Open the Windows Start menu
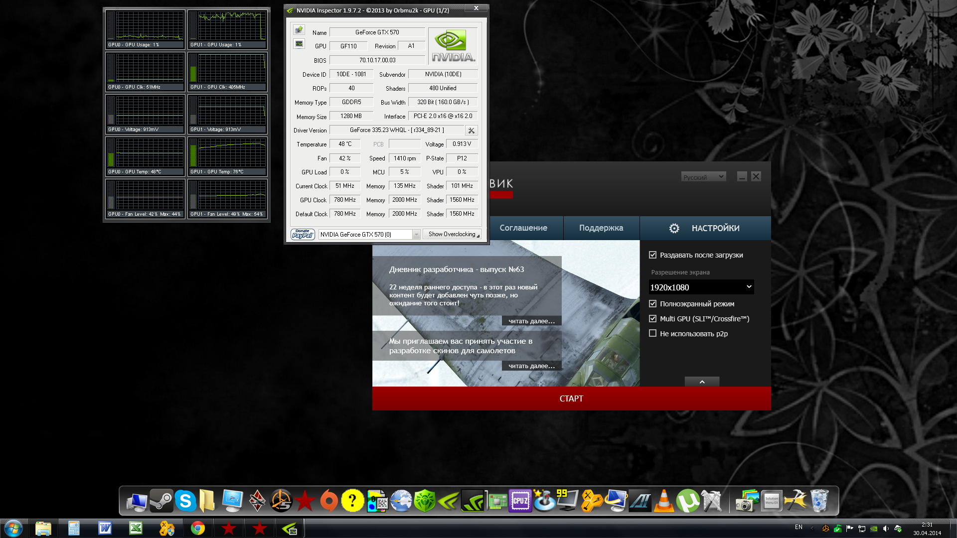Screen dimensions: 957x538 pyautogui.click(x=13, y=528)
